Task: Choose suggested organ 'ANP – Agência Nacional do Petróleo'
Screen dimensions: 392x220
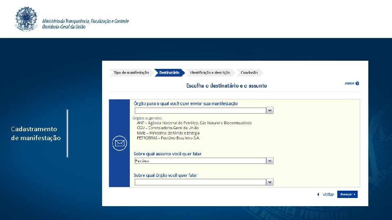Action: point(194,123)
